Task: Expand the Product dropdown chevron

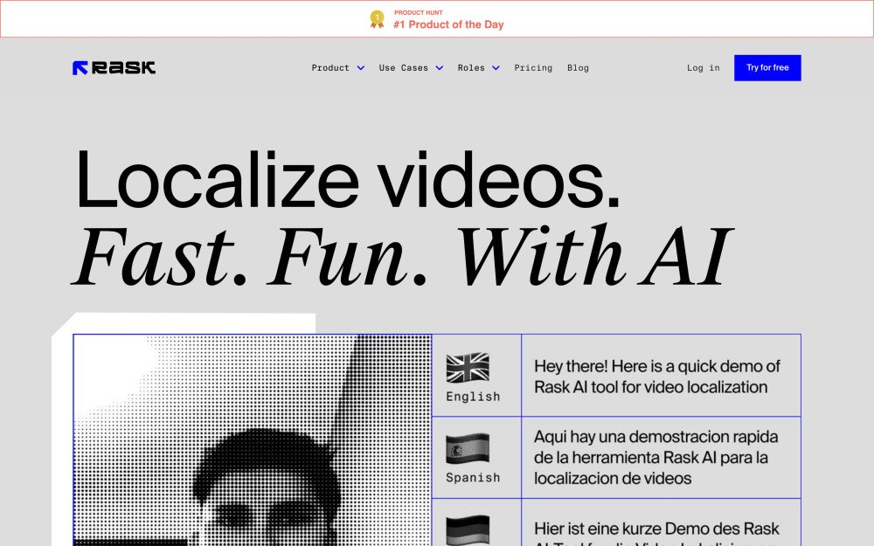Action: [361, 68]
